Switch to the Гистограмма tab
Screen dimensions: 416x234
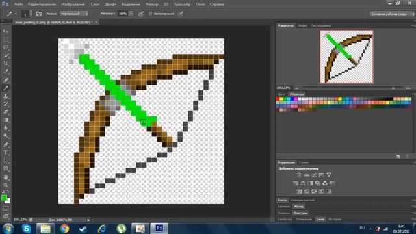tap(321, 25)
